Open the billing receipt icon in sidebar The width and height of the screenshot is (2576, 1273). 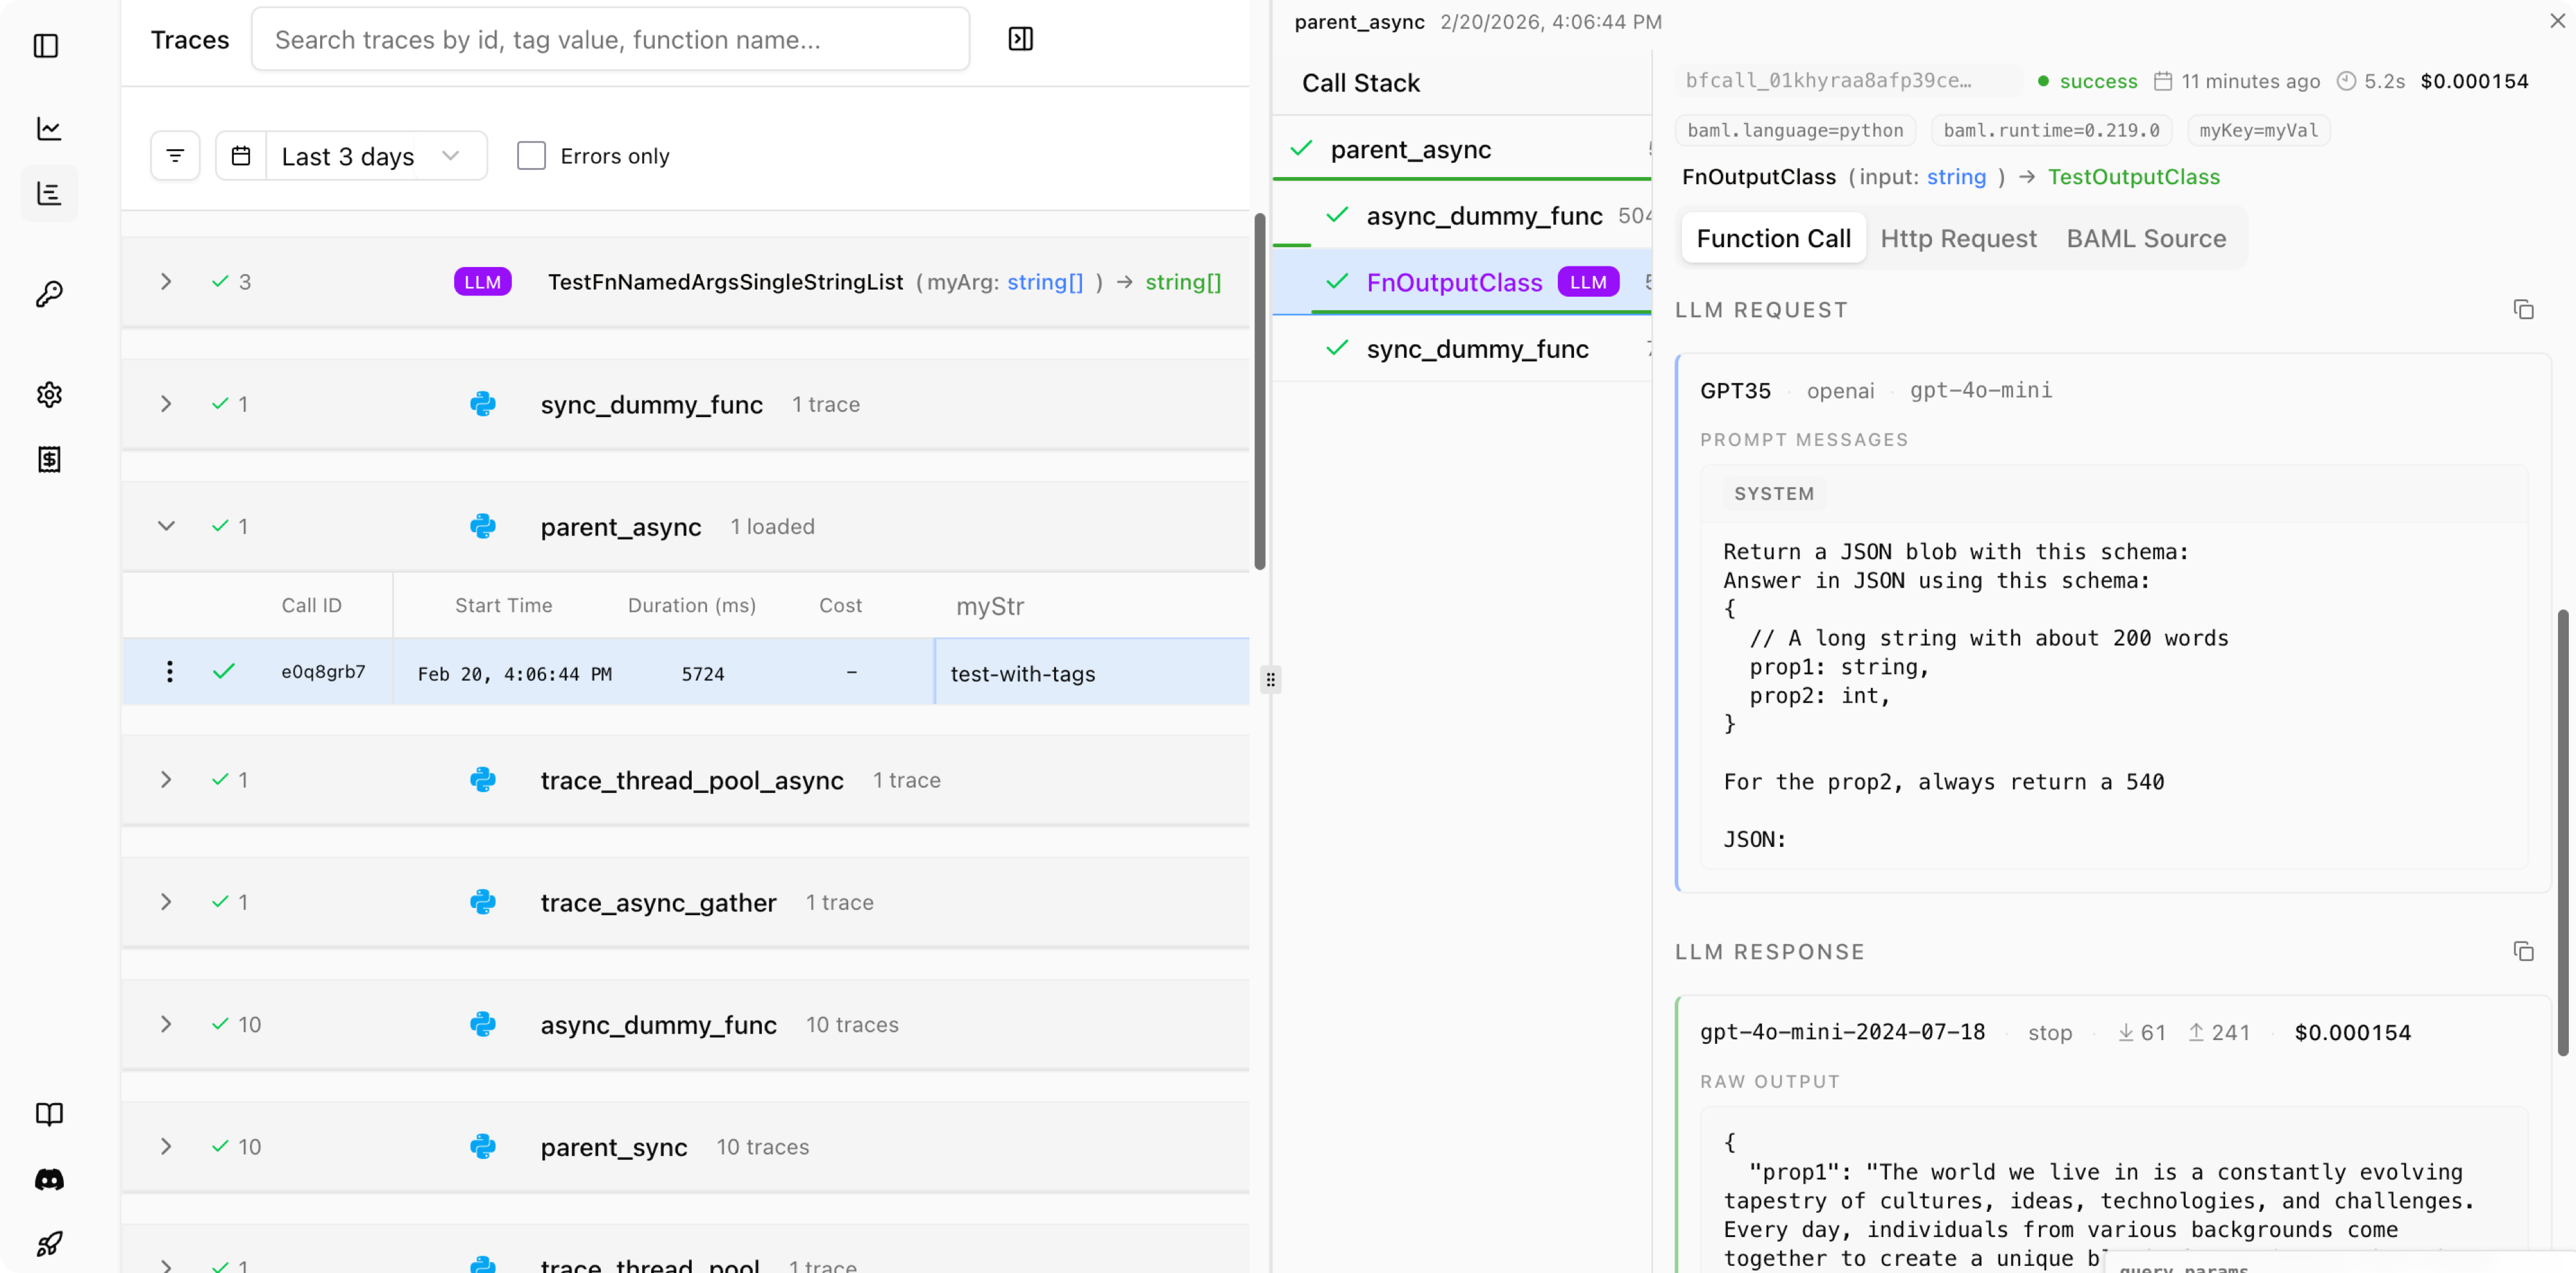(x=49, y=460)
